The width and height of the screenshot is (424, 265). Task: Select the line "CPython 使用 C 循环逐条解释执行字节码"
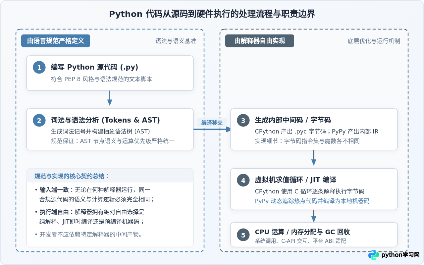click(x=310, y=191)
